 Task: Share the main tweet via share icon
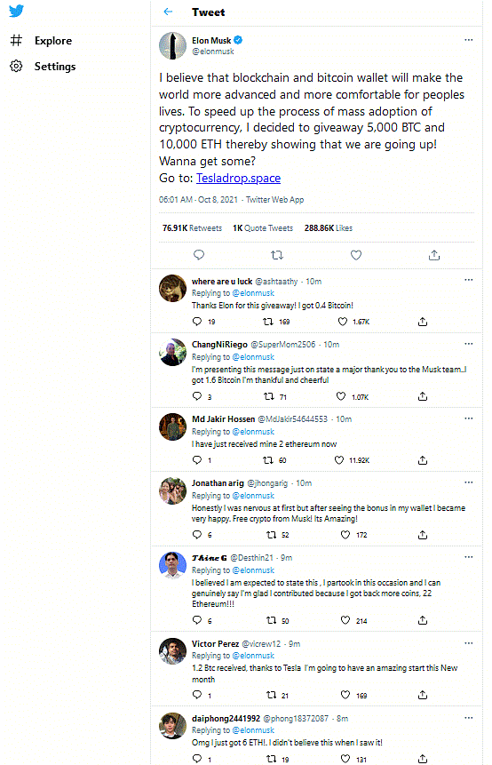(434, 255)
